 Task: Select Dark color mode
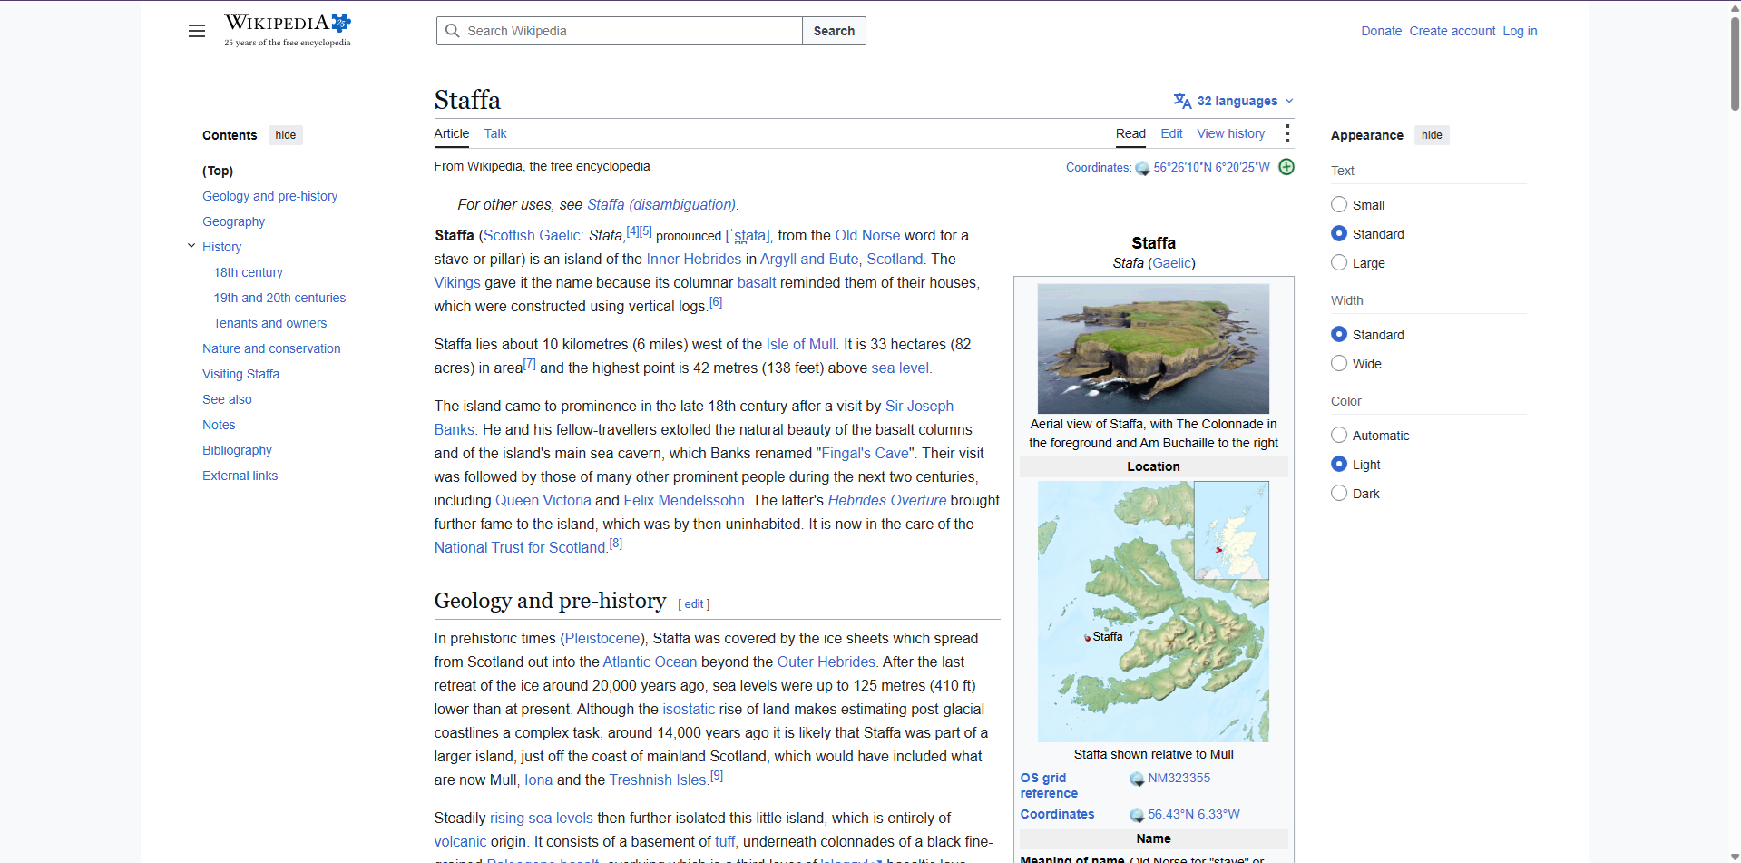click(1339, 494)
